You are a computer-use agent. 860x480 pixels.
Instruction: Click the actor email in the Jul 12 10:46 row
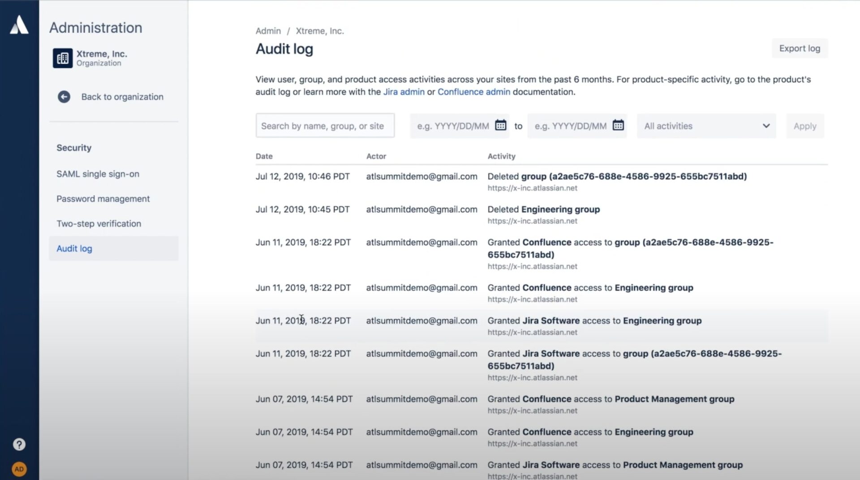click(x=422, y=176)
